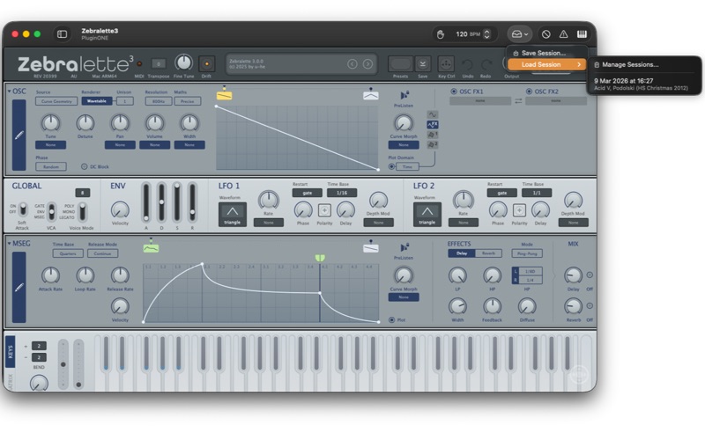This screenshot has width=705, height=440.
Task: Open LFO 1 Time Base 1/16 dropdown
Action: point(342,193)
